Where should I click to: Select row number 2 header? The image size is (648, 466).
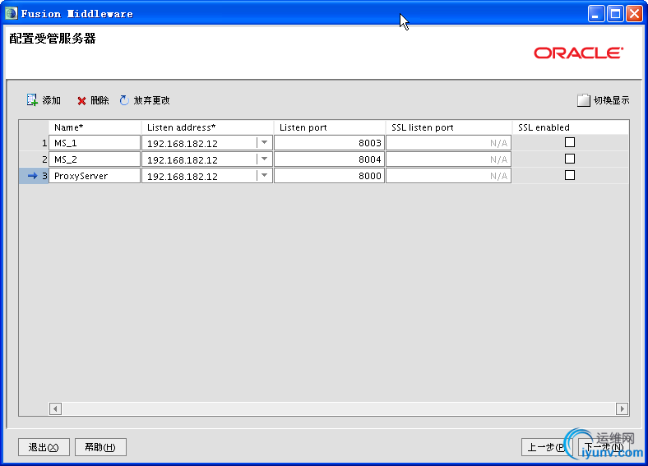click(x=34, y=159)
